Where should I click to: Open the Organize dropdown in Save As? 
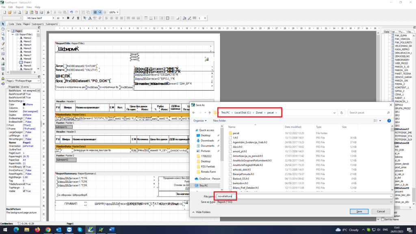pyautogui.click(x=200, y=121)
